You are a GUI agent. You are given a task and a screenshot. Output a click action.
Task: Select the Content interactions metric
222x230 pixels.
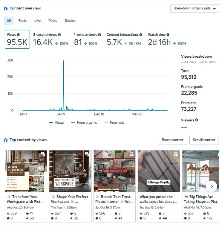point(124,39)
